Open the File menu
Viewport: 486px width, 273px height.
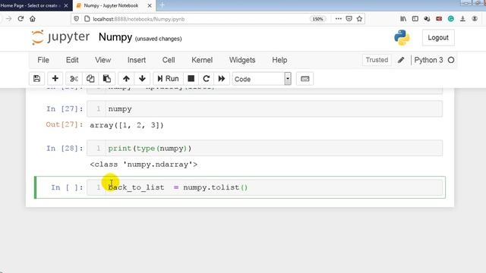click(x=43, y=60)
